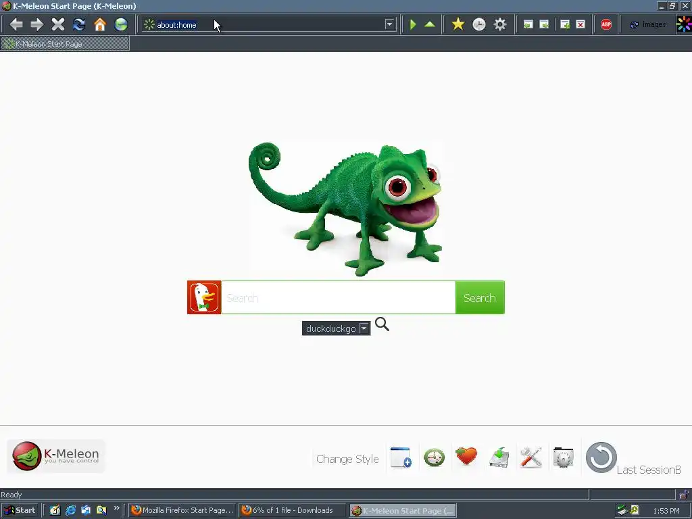The height and width of the screenshot is (519, 692).
Task: Reload the page with the blue refresh icon
Action: pos(79,24)
